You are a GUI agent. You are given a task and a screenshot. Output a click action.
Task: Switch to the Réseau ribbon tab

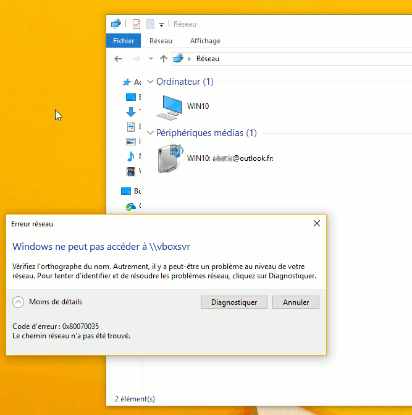161,41
